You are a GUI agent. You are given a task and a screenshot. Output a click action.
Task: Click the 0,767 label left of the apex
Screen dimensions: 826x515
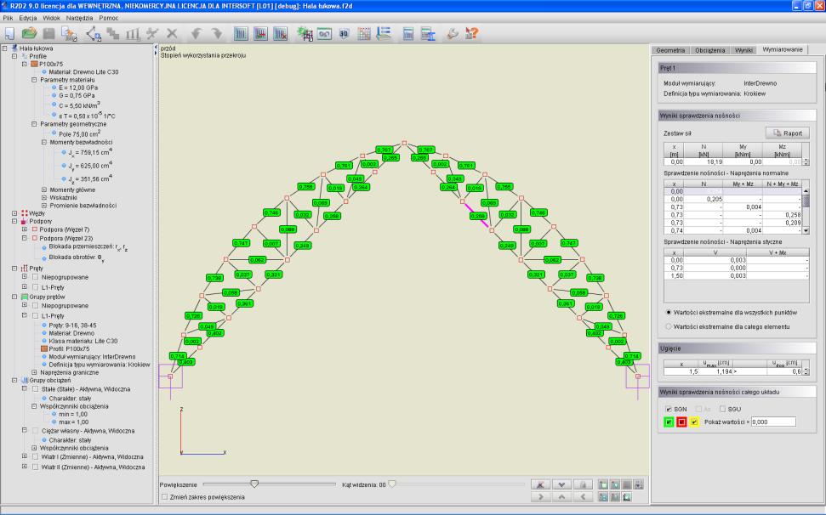(x=384, y=150)
